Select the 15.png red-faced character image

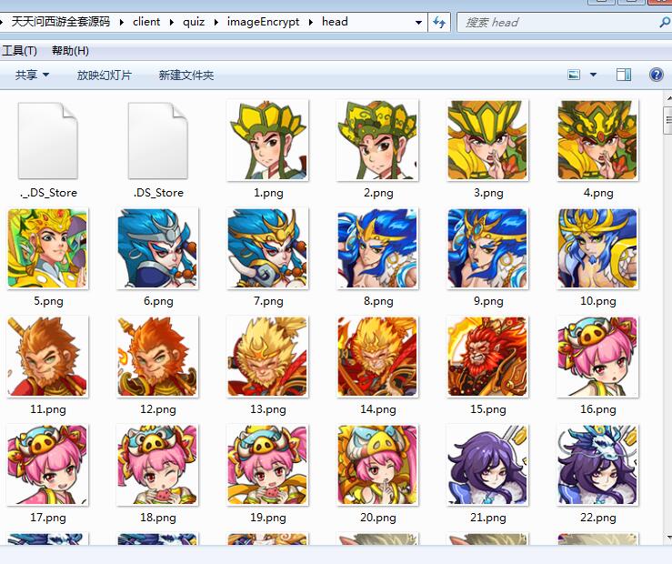(487, 357)
